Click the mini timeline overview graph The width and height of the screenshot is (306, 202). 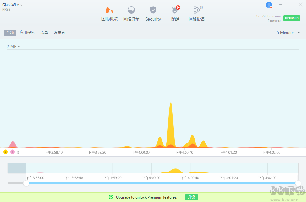[x=162, y=168]
